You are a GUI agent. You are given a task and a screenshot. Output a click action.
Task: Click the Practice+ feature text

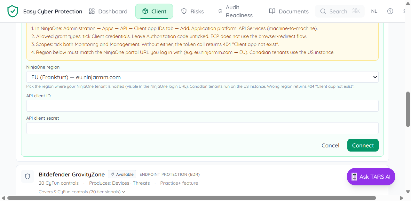click(x=179, y=183)
